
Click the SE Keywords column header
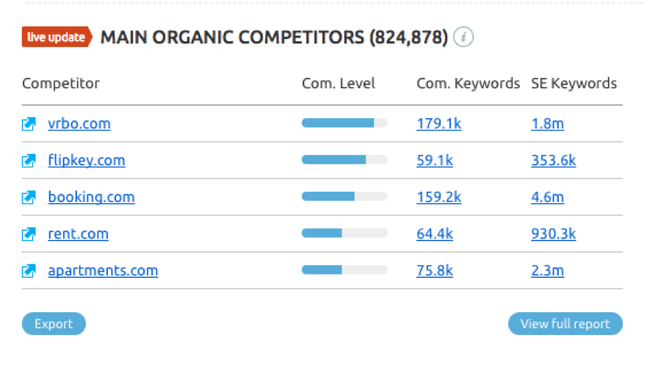tap(574, 84)
